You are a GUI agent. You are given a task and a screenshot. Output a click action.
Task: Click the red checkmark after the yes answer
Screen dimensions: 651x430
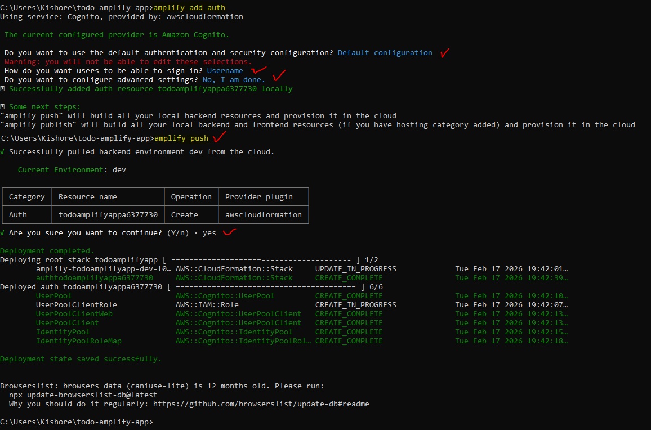click(229, 232)
